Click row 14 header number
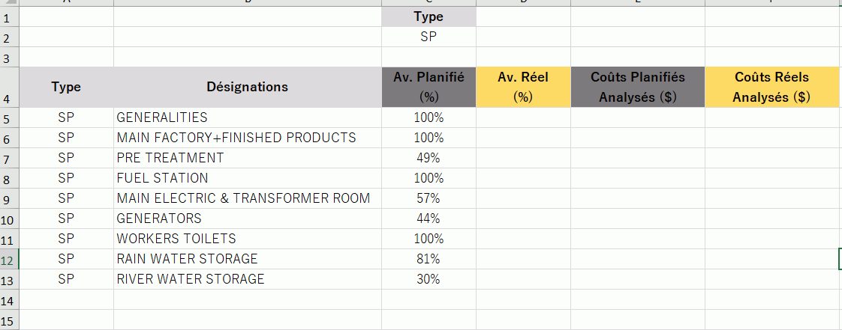842x330 pixels. coord(9,299)
